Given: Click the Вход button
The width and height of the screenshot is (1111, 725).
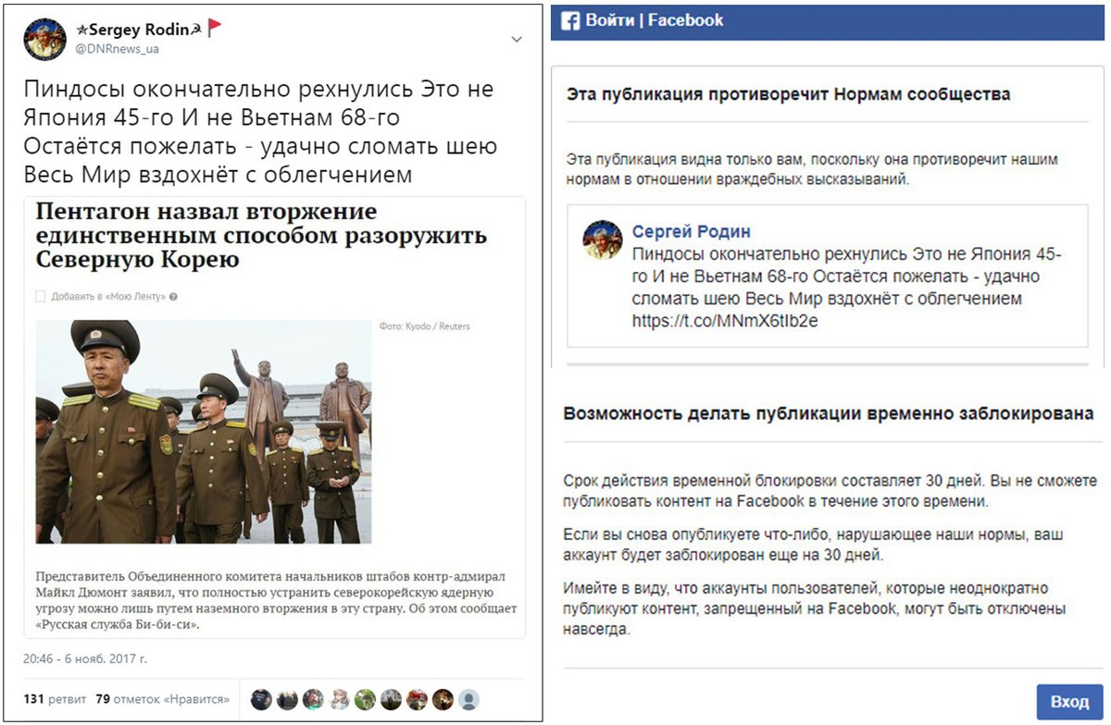Looking at the screenshot, I should tap(1069, 702).
